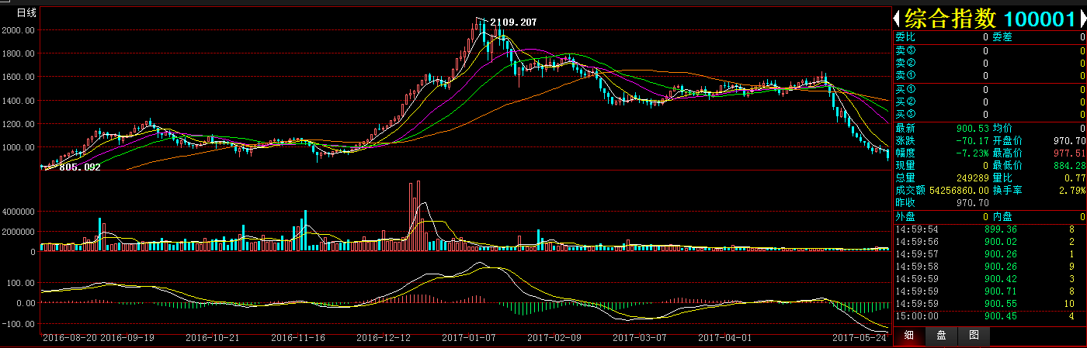Click the 量比 value 0.77
This screenshot has width=1087, height=348.
tap(1075, 177)
